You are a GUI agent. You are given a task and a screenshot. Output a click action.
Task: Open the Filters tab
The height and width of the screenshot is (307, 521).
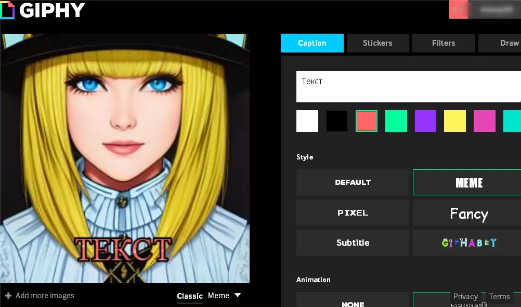(x=444, y=43)
